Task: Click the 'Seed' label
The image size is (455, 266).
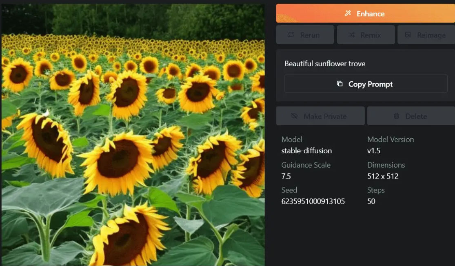Action: pos(289,190)
